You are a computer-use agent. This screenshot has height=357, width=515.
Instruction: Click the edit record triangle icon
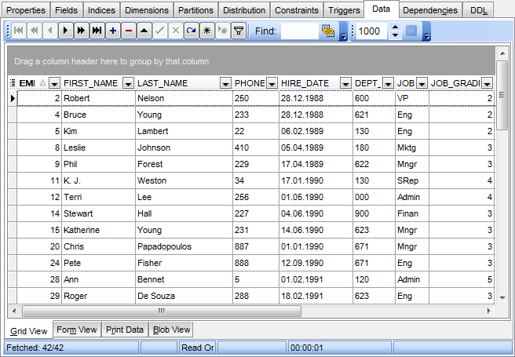tap(144, 31)
